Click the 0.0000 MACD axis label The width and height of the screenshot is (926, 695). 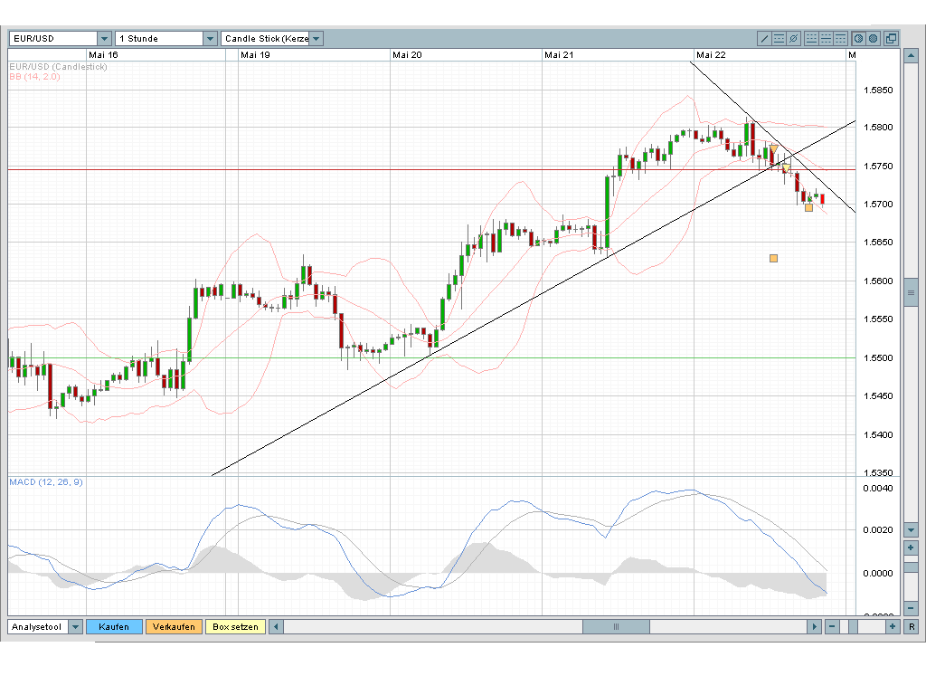(x=878, y=574)
